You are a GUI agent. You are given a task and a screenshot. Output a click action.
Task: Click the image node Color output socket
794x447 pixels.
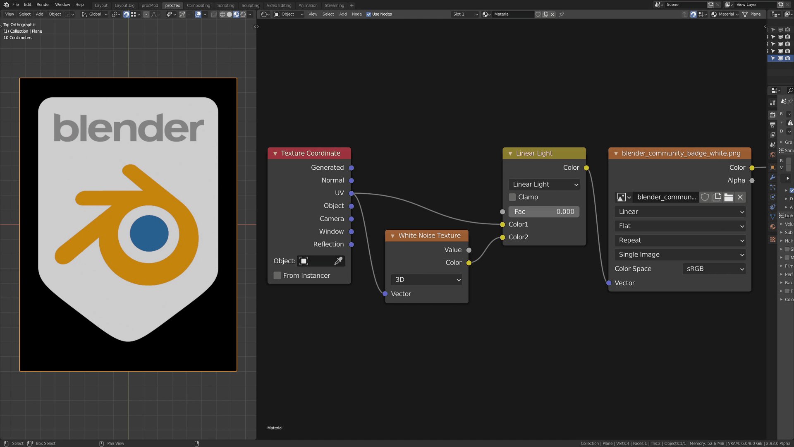[752, 168]
